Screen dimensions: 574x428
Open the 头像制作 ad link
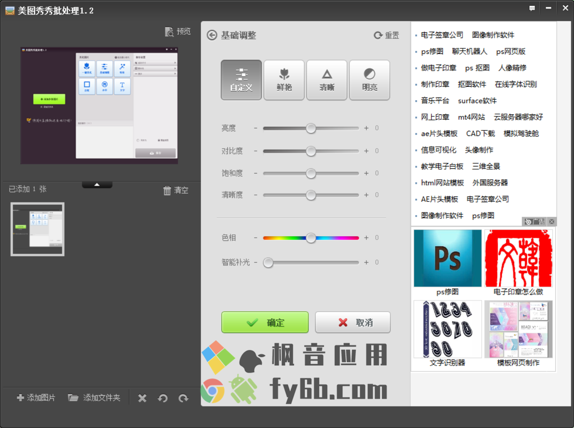click(x=479, y=150)
